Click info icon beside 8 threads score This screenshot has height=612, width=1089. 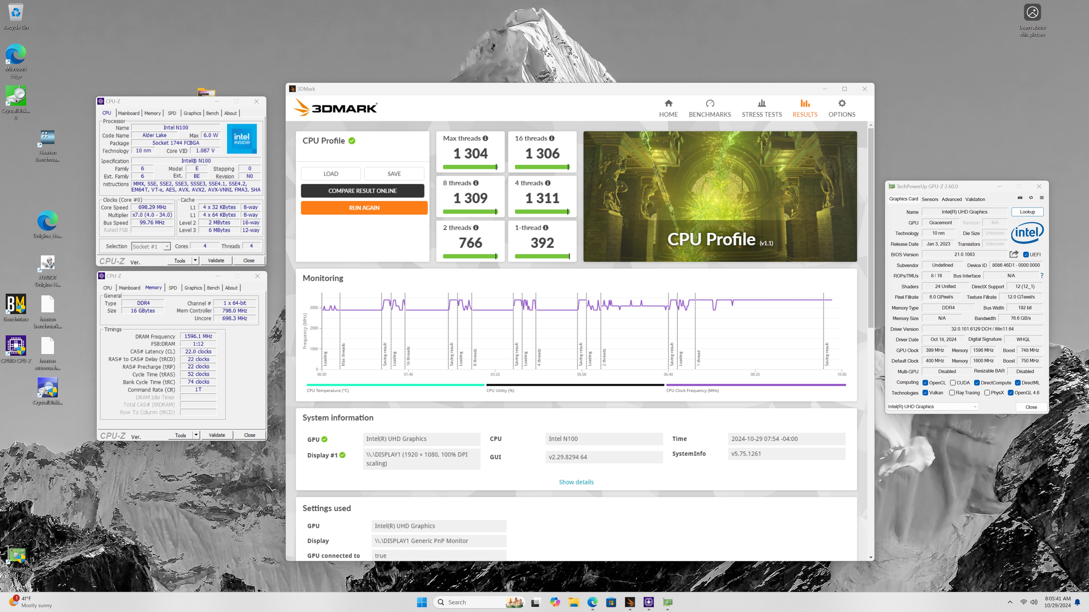(476, 183)
